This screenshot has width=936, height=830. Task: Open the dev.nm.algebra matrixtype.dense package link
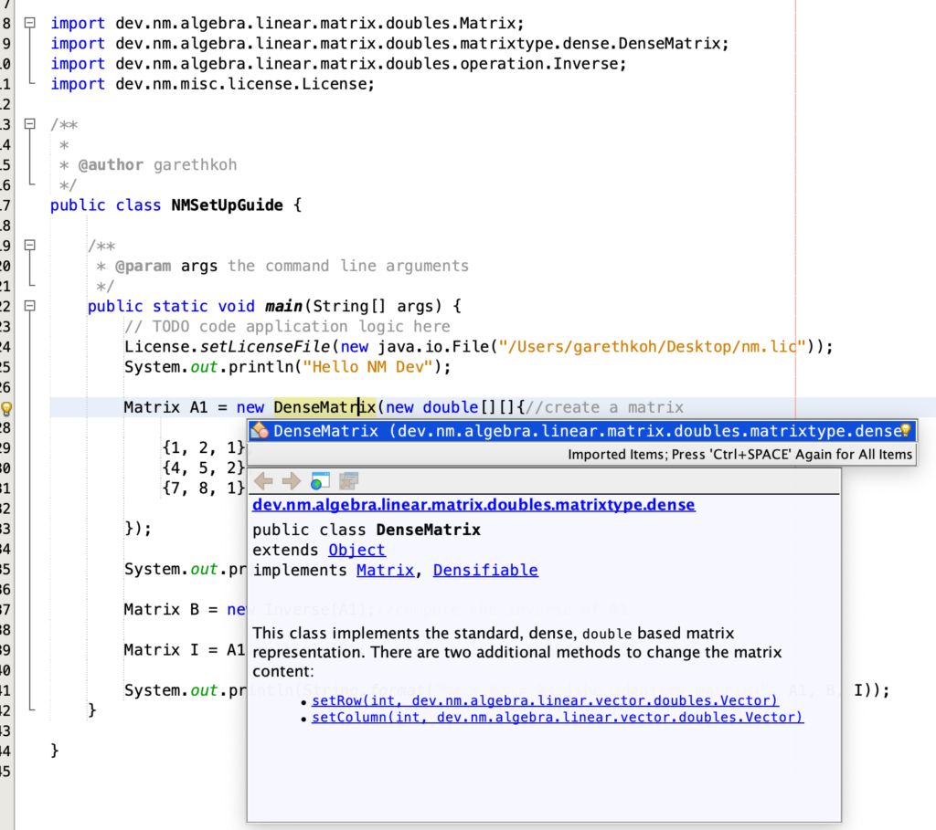pos(473,504)
